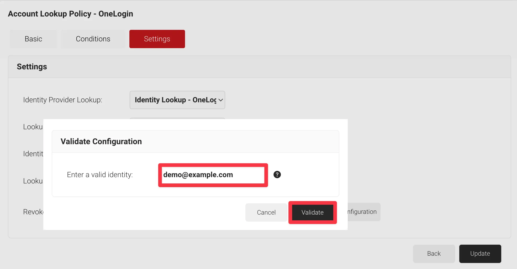The height and width of the screenshot is (269, 517).
Task: Switch to the Conditions tab
Action: pos(93,39)
